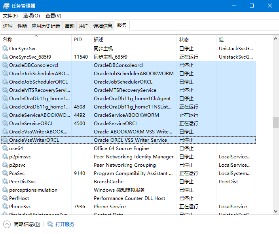Open the 打开服务 link

coord(65,224)
